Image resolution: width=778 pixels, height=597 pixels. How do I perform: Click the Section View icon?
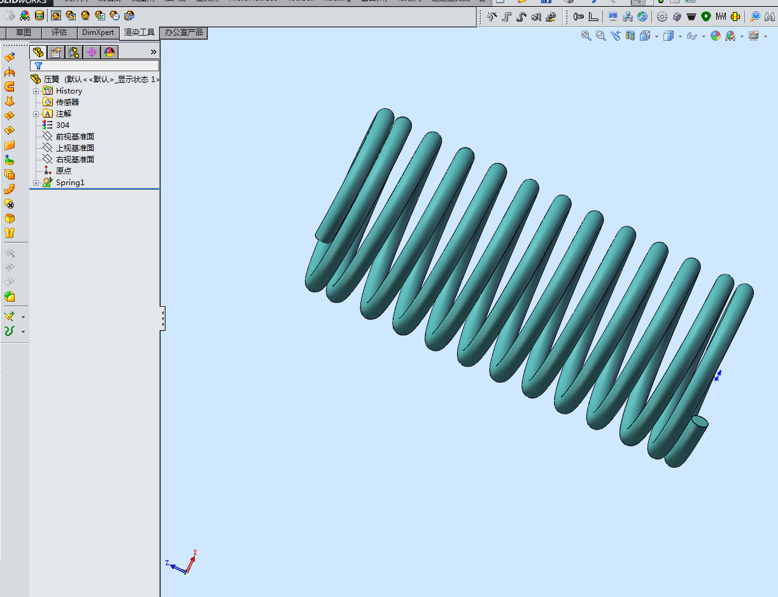(630, 36)
